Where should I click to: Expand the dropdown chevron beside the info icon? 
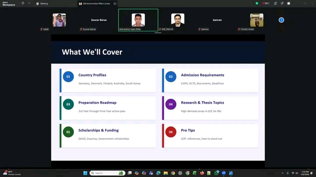(x=29, y=3)
